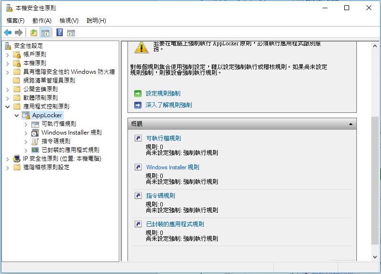Click the AppLocker node icon

26,115
